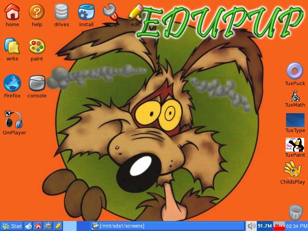The width and height of the screenshot is (308, 231).
Task: Click the pencil editor taskbar launcher
Action: point(58,226)
